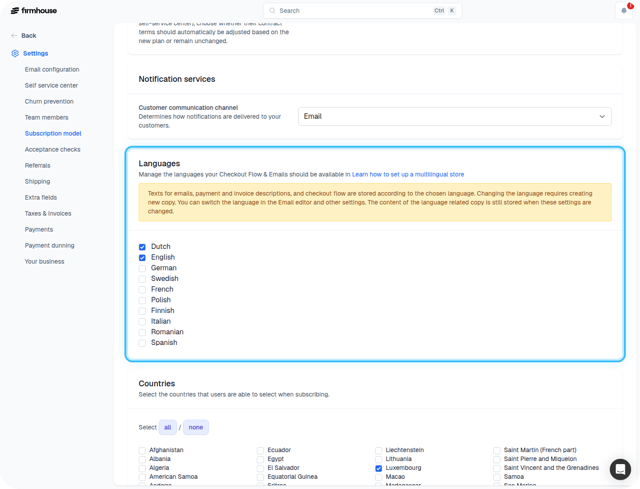Enable the Swedish language checkbox
The height and width of the screenshot is (489, 640).
point(142,279)
